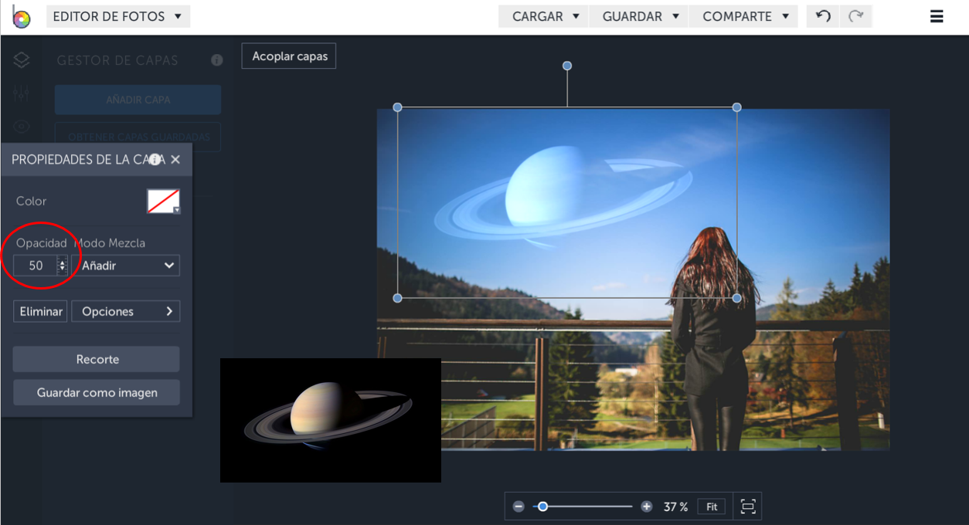Open the layer Color swatch picker
969x525 pixels.
[163, 202]
